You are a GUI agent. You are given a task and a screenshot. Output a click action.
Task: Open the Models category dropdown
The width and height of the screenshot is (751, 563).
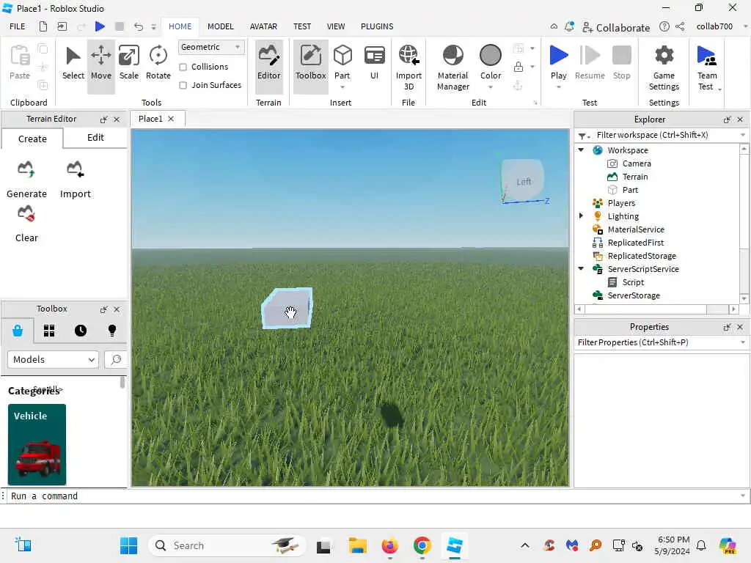click(53, 359)
